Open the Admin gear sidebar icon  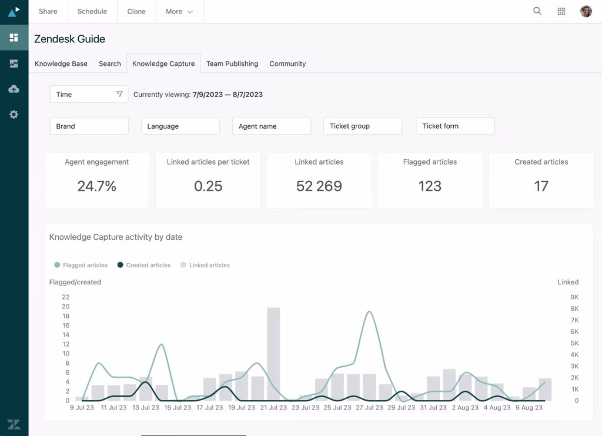(14, 115)
